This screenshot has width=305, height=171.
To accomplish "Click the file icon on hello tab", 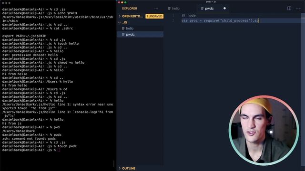I will pyautogui.click(x=170, y=9).
